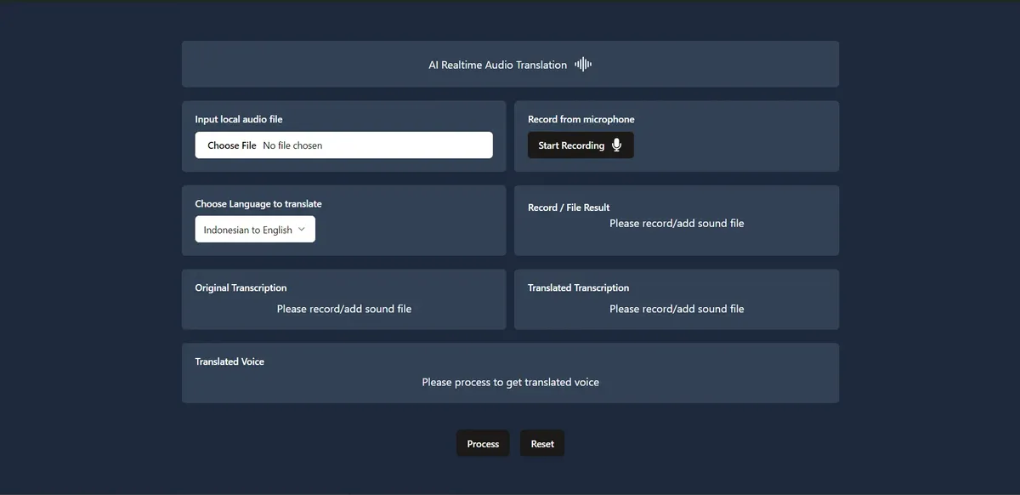Click Please record/add sound file placeholder text
Viewport: 1020px width, 495px height.
coord(343,309)
